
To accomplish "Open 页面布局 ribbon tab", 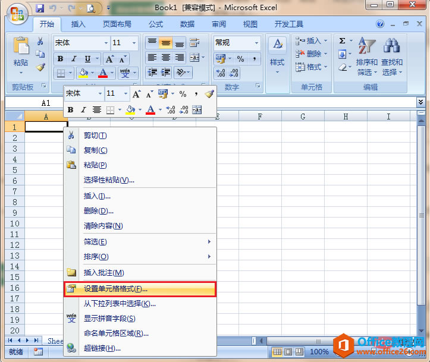I will (117, 24).
